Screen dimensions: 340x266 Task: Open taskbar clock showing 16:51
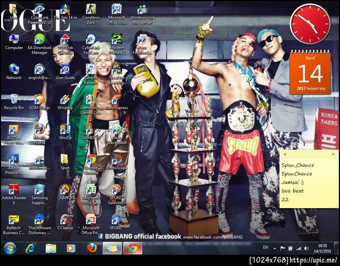point(322,248)
